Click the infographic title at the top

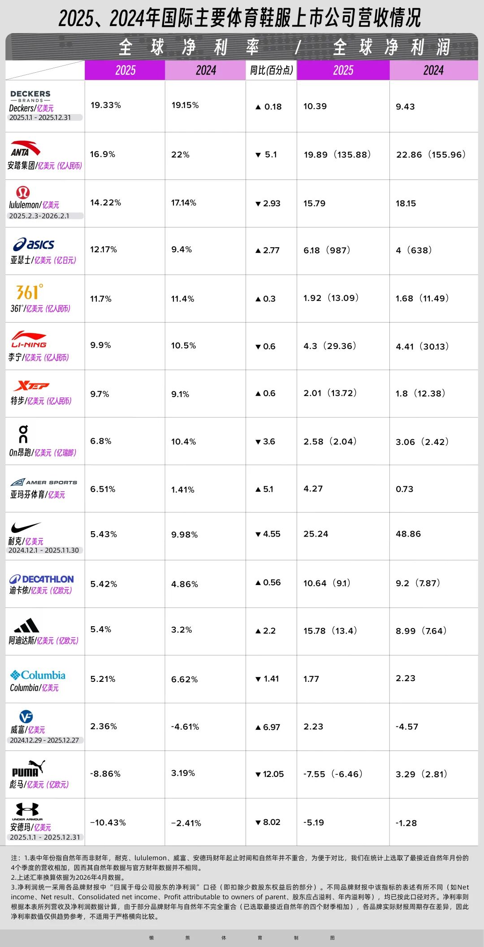tap(240, 18)
